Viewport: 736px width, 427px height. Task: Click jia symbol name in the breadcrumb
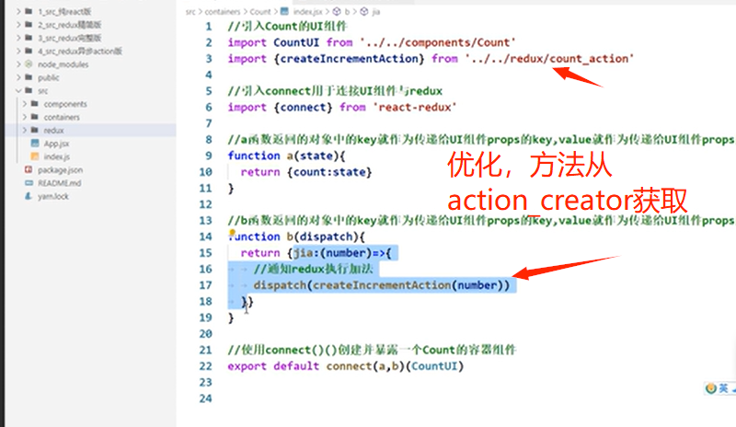(x=376, y=12)
